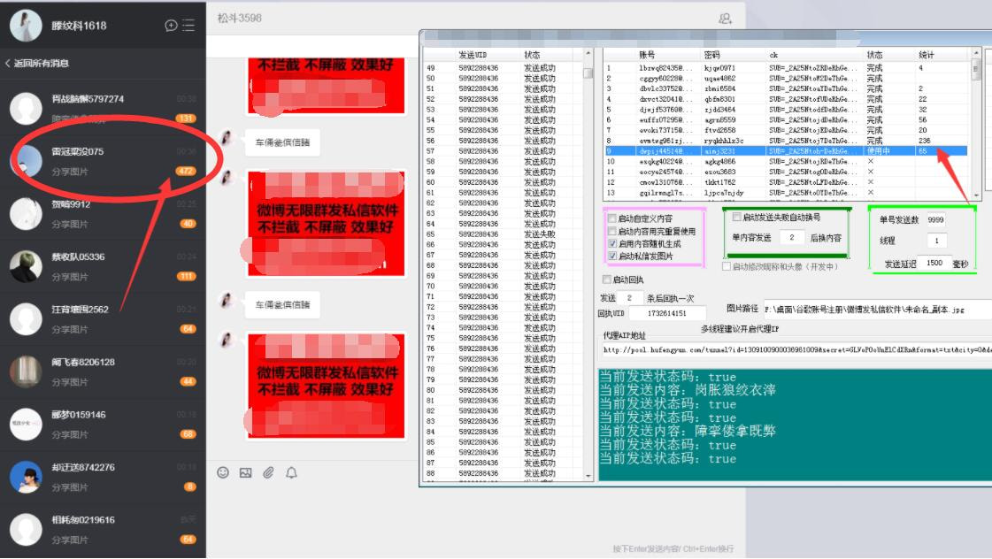The width and height of the screenshot is (992, 559).
Task: Open the list menu icon in sidebar header
Action: [x=188, y=26]
